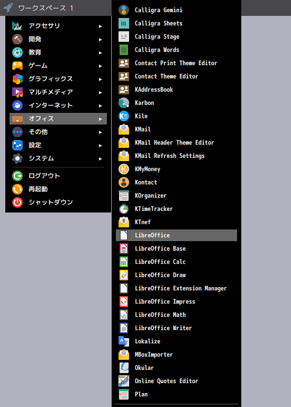Click the LibreOffice Base database icon

(124, 249)
